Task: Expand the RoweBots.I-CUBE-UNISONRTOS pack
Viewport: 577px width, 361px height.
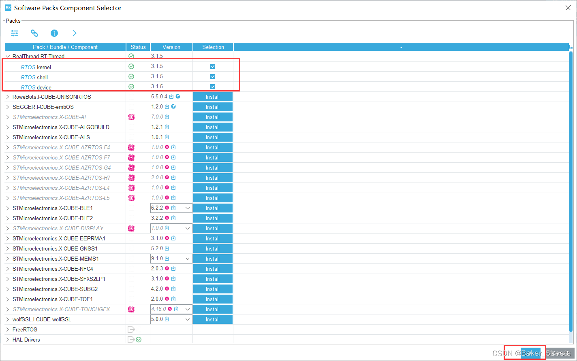Action: (8, 97)
